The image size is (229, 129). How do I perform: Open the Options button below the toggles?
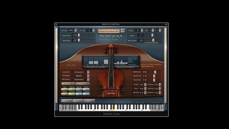coord(78,101)
